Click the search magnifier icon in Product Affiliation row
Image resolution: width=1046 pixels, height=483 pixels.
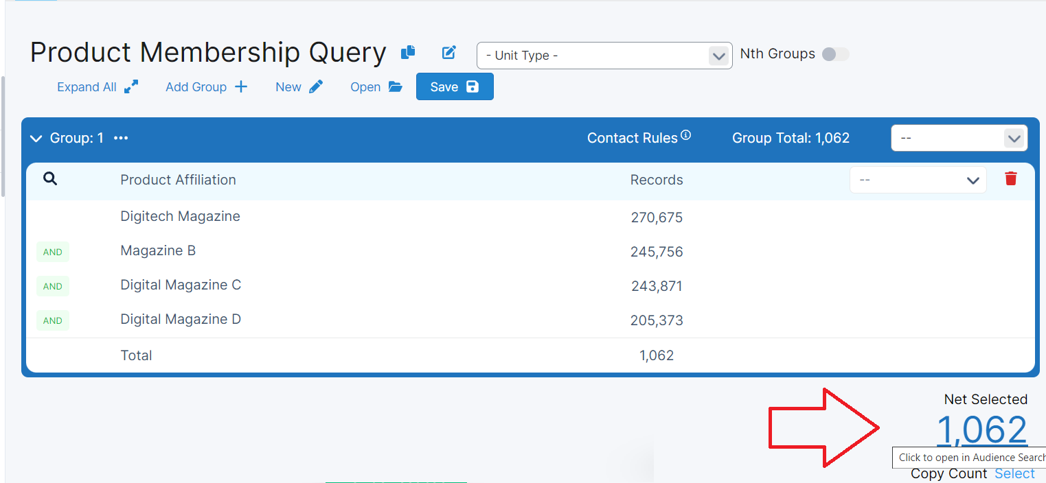pyautogui.click(x=50, y=179)
